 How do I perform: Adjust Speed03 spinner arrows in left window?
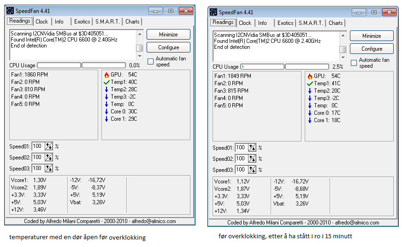[49, 168]
